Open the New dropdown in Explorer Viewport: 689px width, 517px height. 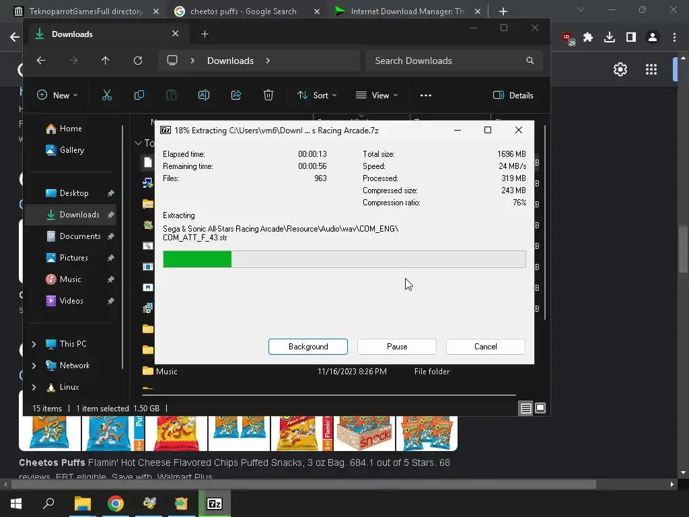(58, 96)
